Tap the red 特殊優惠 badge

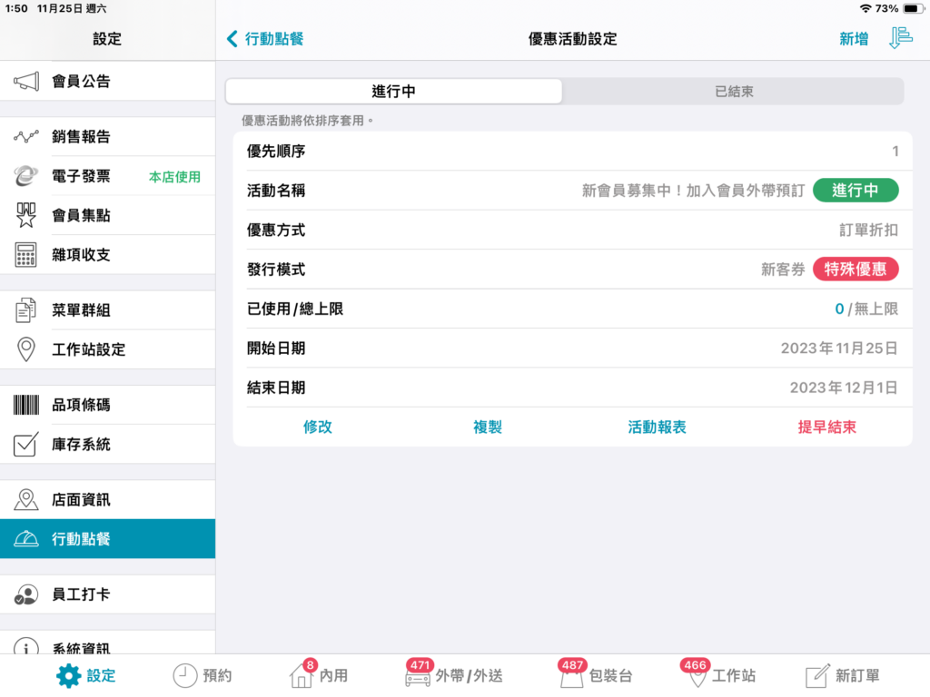coord(856,269)
